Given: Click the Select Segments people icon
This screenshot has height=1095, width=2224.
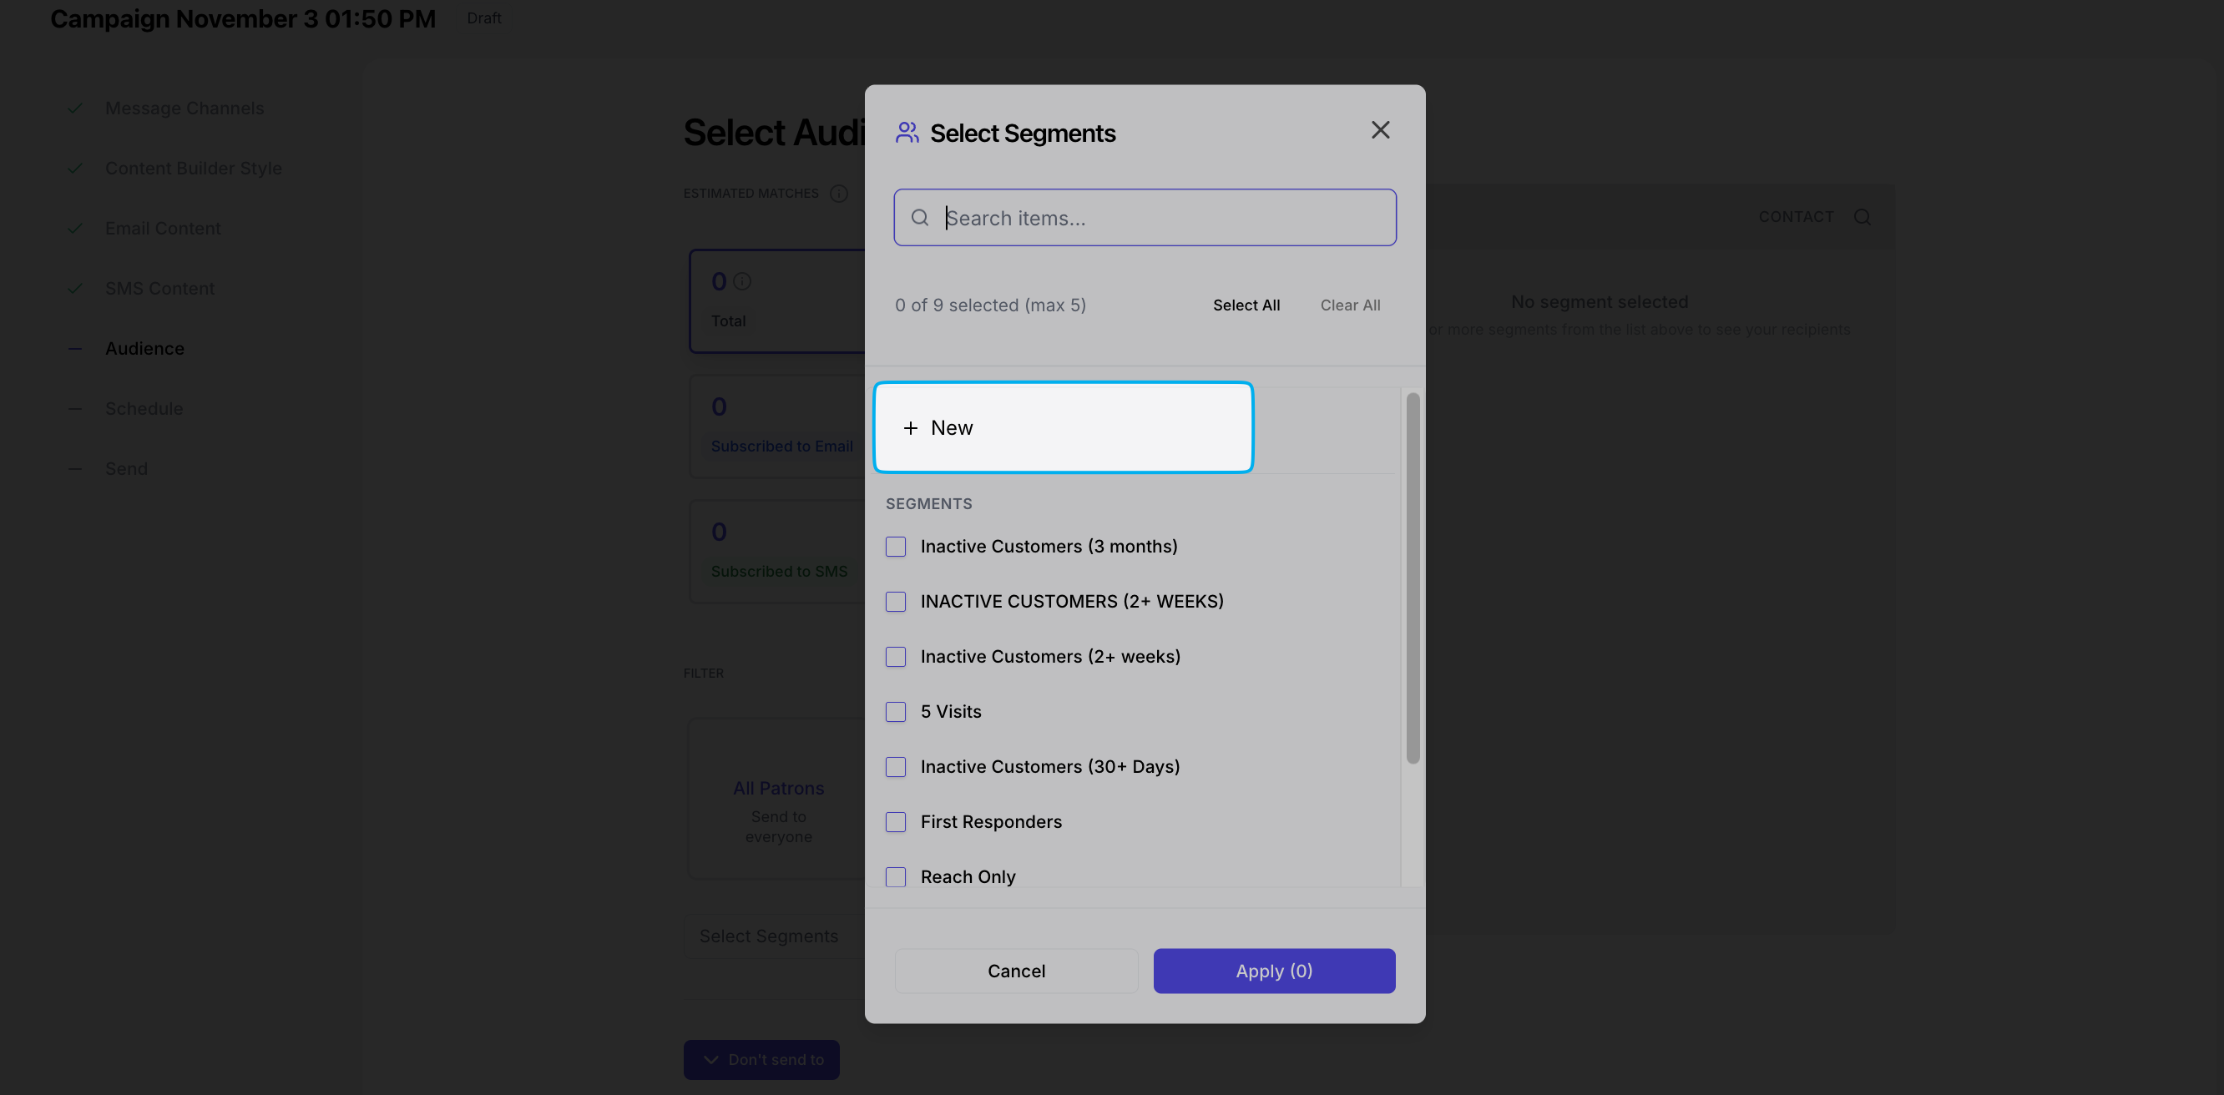Looking at the screenshot, I should 907,133.
